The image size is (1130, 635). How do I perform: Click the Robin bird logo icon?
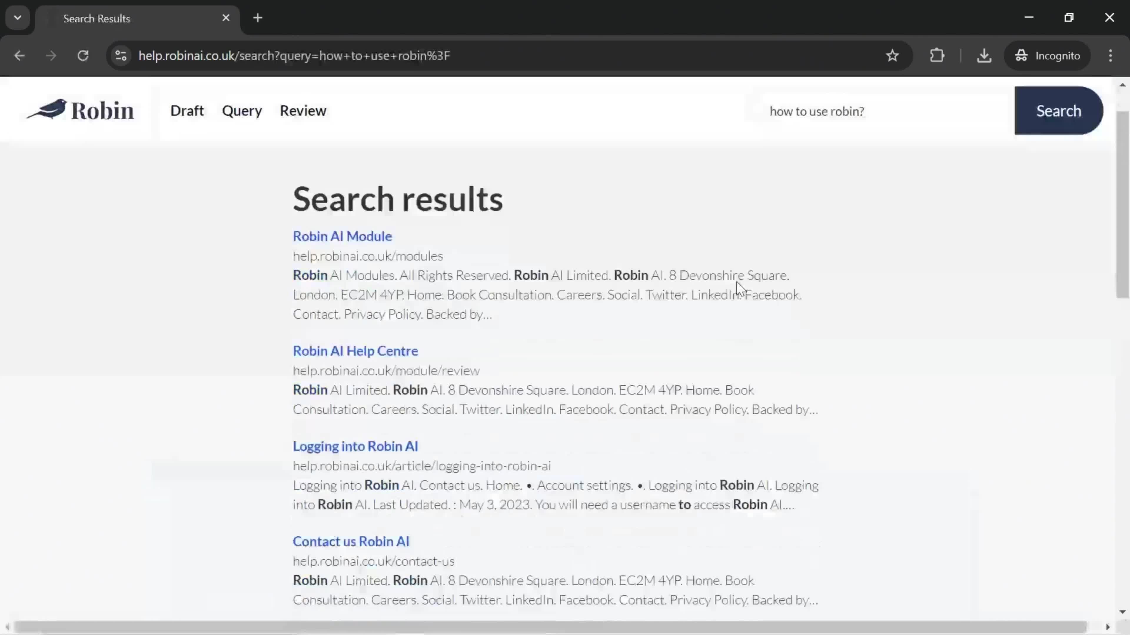pos(48,110)
